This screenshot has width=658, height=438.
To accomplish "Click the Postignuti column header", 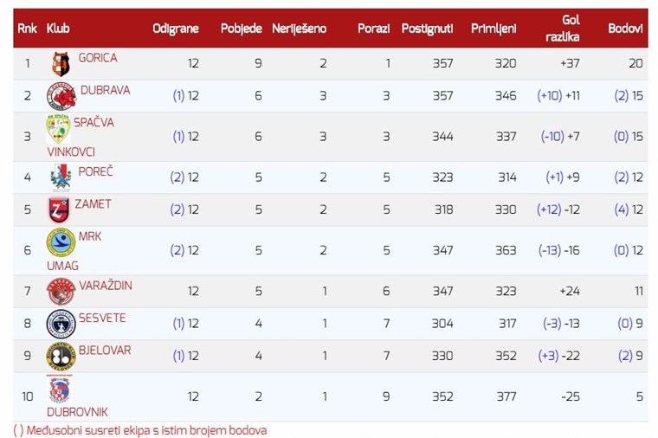I will [427, 29].
